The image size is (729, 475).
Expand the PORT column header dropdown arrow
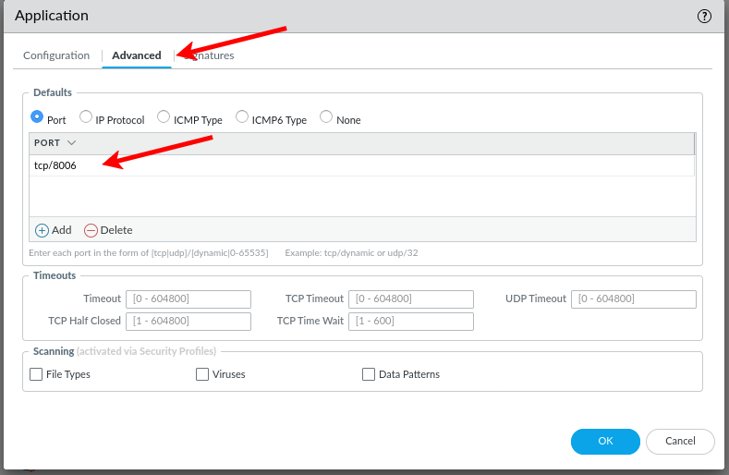point(71,143)
